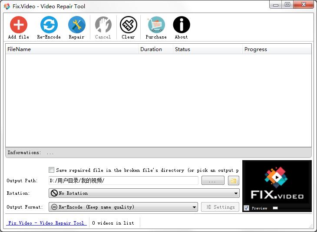
Task: Click the '0 videos in list' status text
Action: click(113, 223)
